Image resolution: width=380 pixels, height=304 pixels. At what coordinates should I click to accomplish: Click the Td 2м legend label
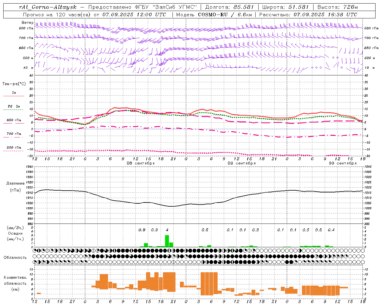(x=14, y=106)
